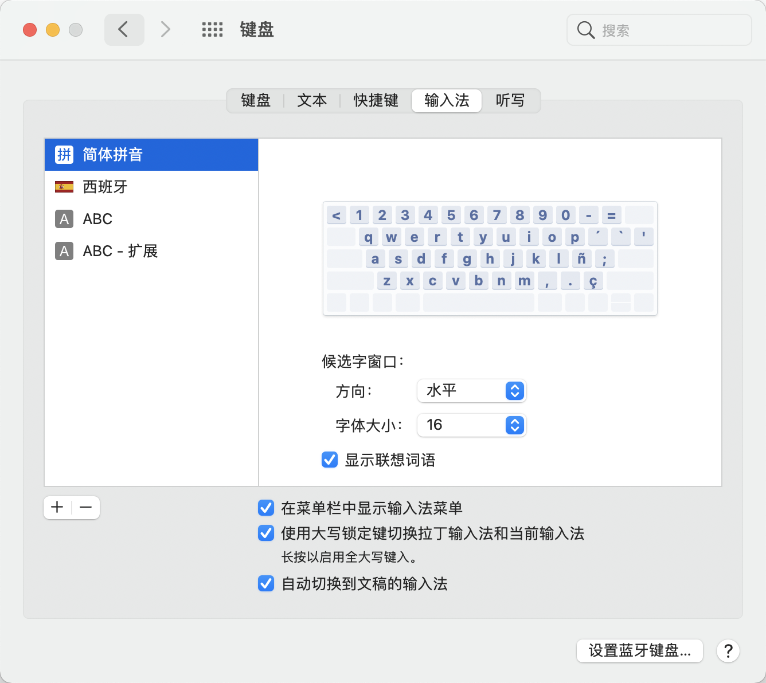Viewport: 766px width, 683px height.
Task: Select ABC - 扩展 input source
Action: tap(151, 251)
